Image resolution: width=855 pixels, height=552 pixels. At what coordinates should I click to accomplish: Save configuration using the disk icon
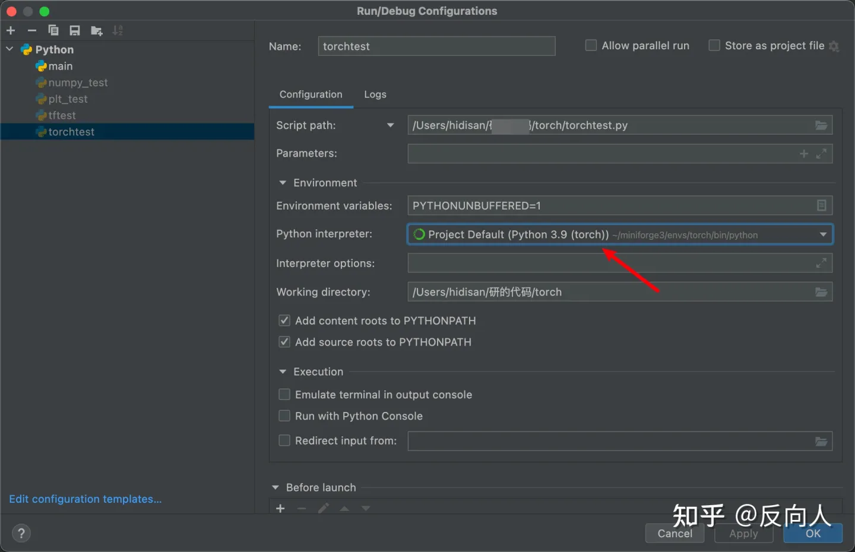[x=75, y=30]
